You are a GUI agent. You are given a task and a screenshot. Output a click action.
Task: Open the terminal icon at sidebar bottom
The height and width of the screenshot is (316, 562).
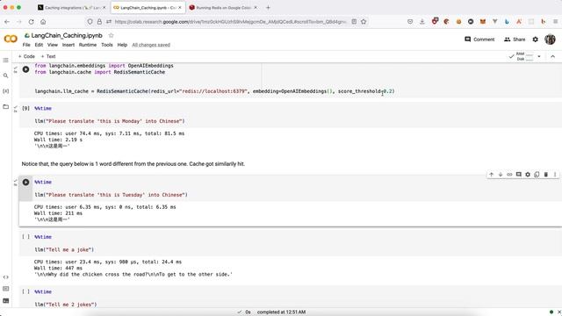[6, 300]
